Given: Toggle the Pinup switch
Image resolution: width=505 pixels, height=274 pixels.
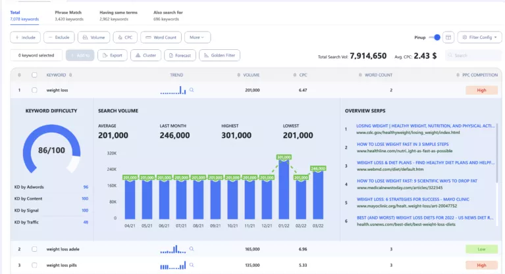Looking at the screenshot, I should 435,37.
